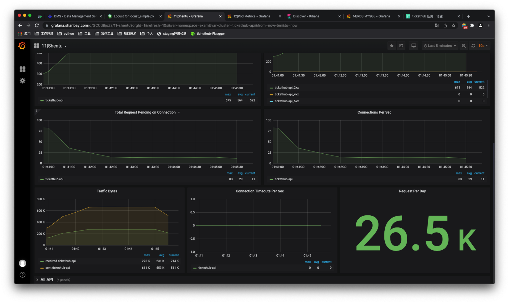Screen dimensions: 509x303
Task: Toggle tickethub-api series in Connections Per Sec legend
Action: click(x=283, y=179)
